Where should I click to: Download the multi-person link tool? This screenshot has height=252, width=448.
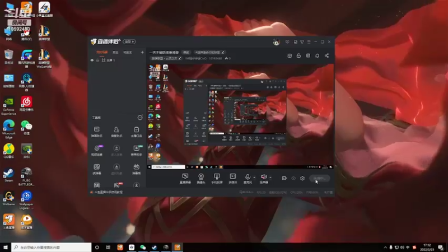pyautogui.click(x=116, y=151)
